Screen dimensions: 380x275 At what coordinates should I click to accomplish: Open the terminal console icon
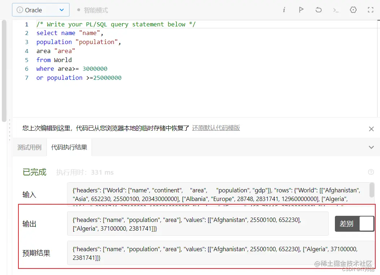[x=336, y=10]
